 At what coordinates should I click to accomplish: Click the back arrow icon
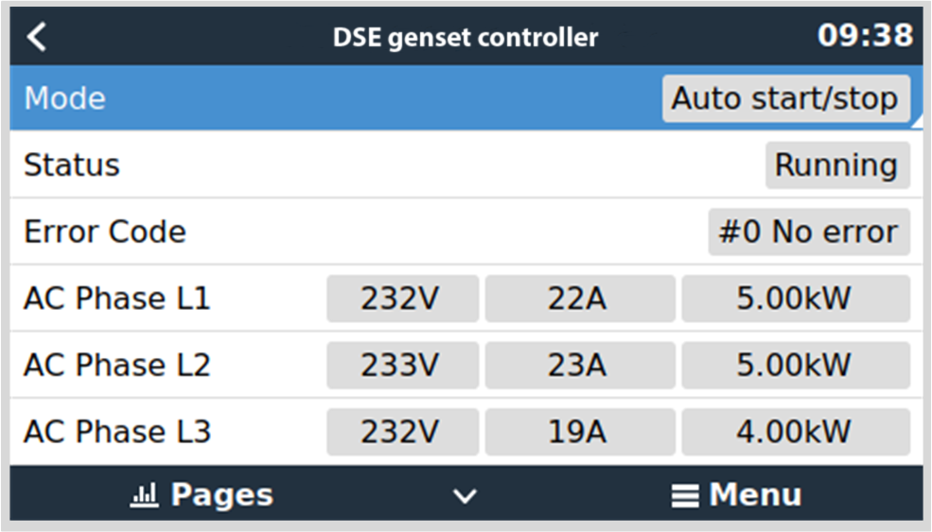click(37, 38)
